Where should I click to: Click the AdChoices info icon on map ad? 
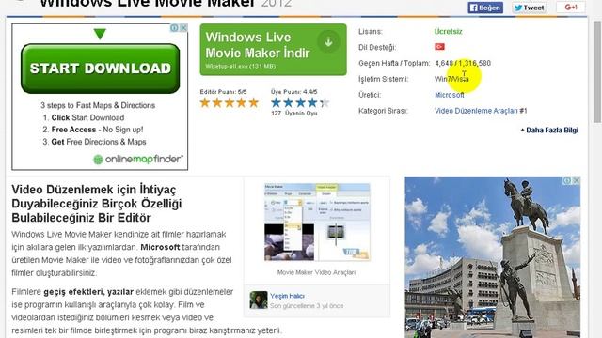(x=174, y=28)
